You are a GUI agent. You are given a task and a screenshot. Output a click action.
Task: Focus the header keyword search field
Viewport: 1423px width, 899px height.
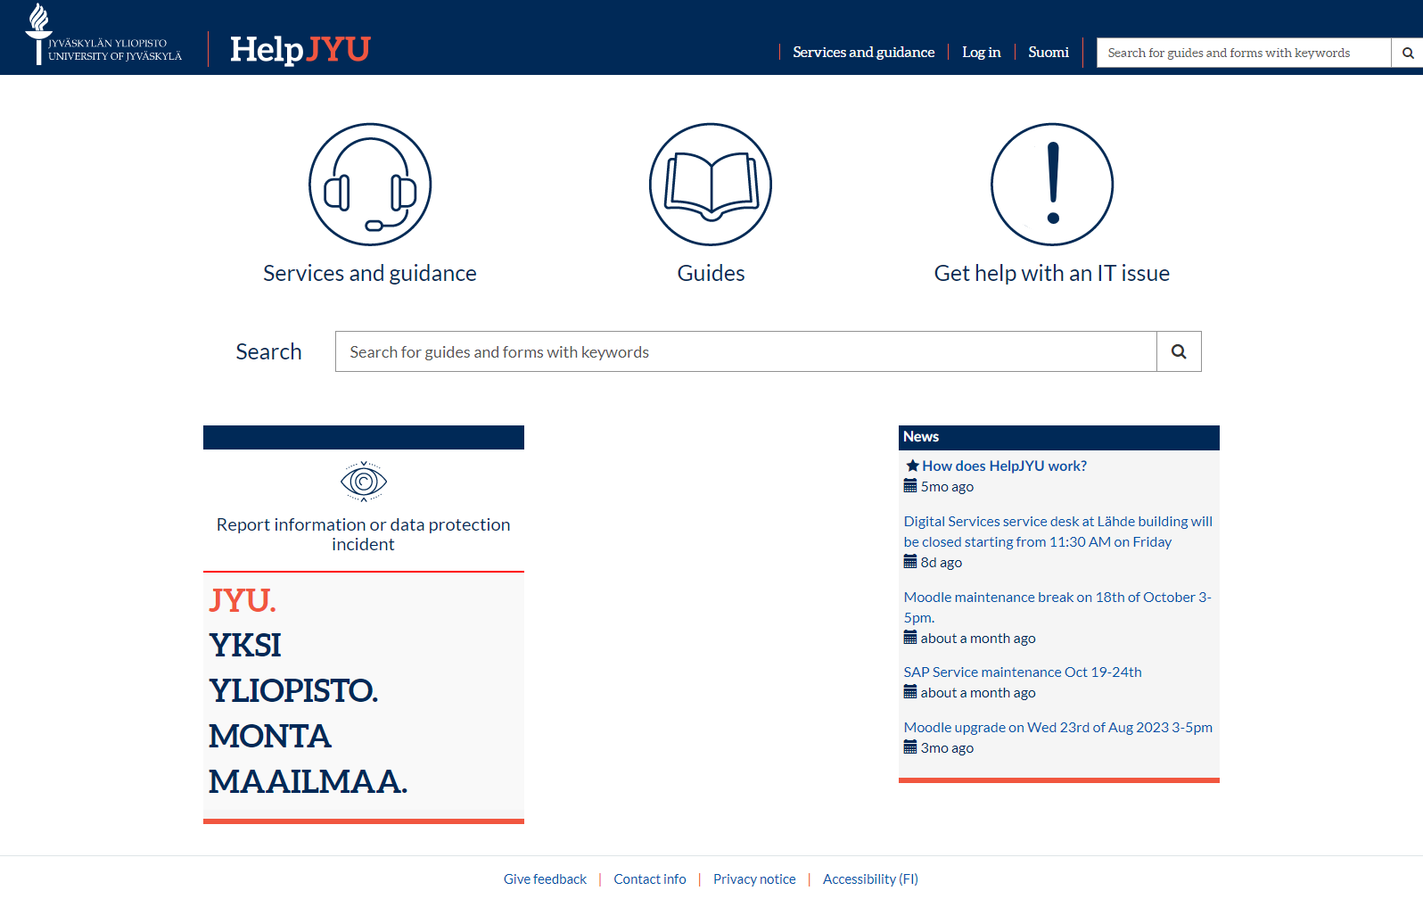pyautogui.click(x=1244, y=53)
